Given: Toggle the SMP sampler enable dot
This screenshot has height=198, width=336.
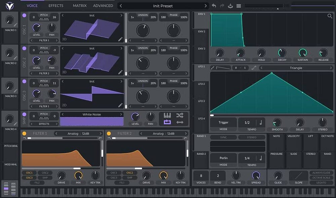Looking at the screenshot, I should click(x=24, y=114).
